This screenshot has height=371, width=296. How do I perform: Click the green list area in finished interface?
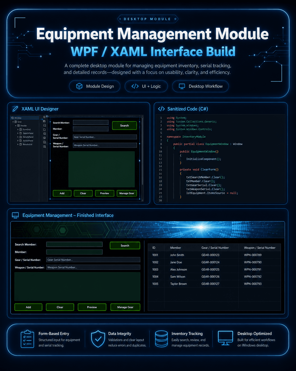click(77, 286)
